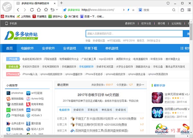Click the photoshop icon in 小编推荐
This screenshot has width=193, height=138.
click(8, 93)
